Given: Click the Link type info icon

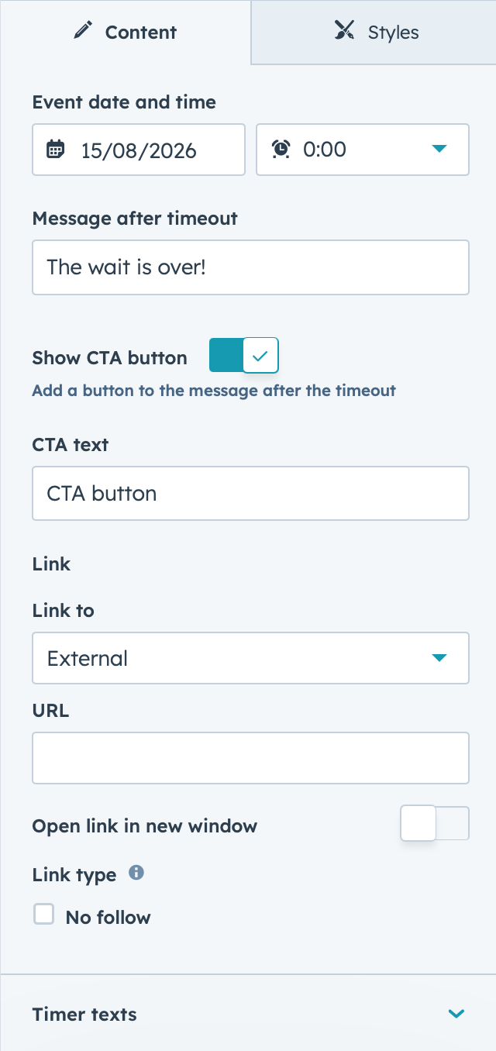Looking at the screenshot, I should [x=136, y=873].
